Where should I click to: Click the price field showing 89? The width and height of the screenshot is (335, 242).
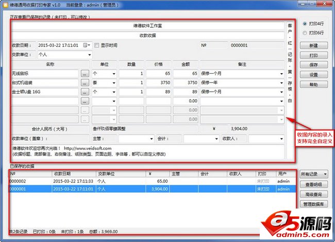click(x=159, y=92)
